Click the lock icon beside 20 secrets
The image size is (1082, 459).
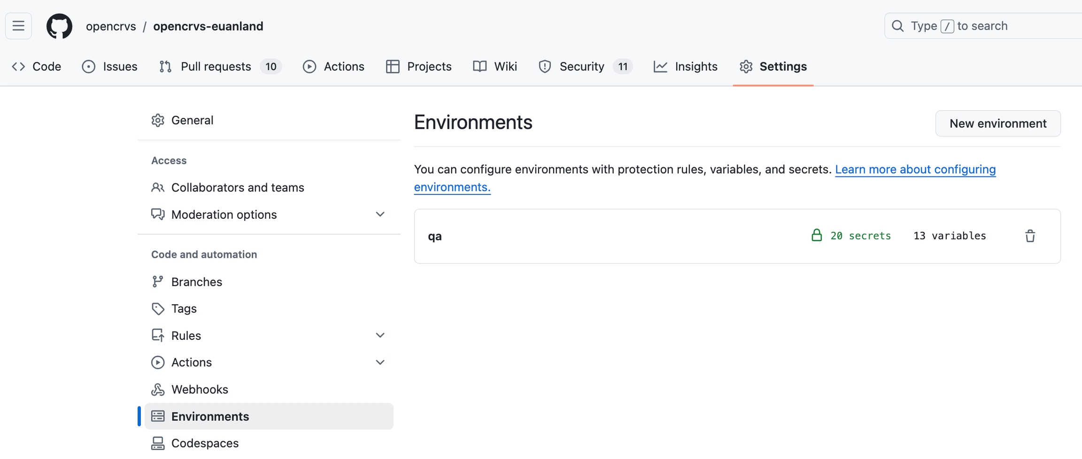817,236
